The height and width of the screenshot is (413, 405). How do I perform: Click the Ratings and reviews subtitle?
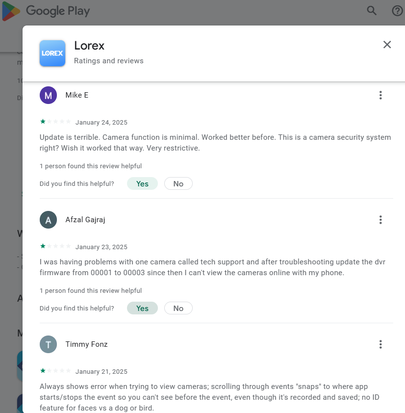(x=109, y=61)
